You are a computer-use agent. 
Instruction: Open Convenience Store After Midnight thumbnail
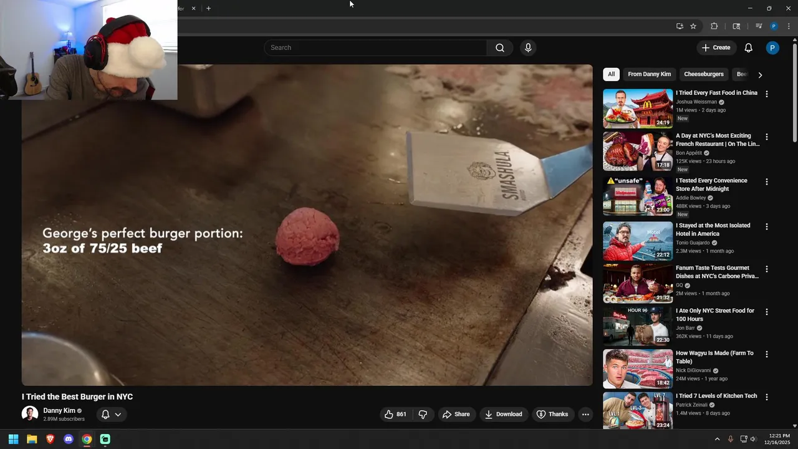click(x=638, y=196)
